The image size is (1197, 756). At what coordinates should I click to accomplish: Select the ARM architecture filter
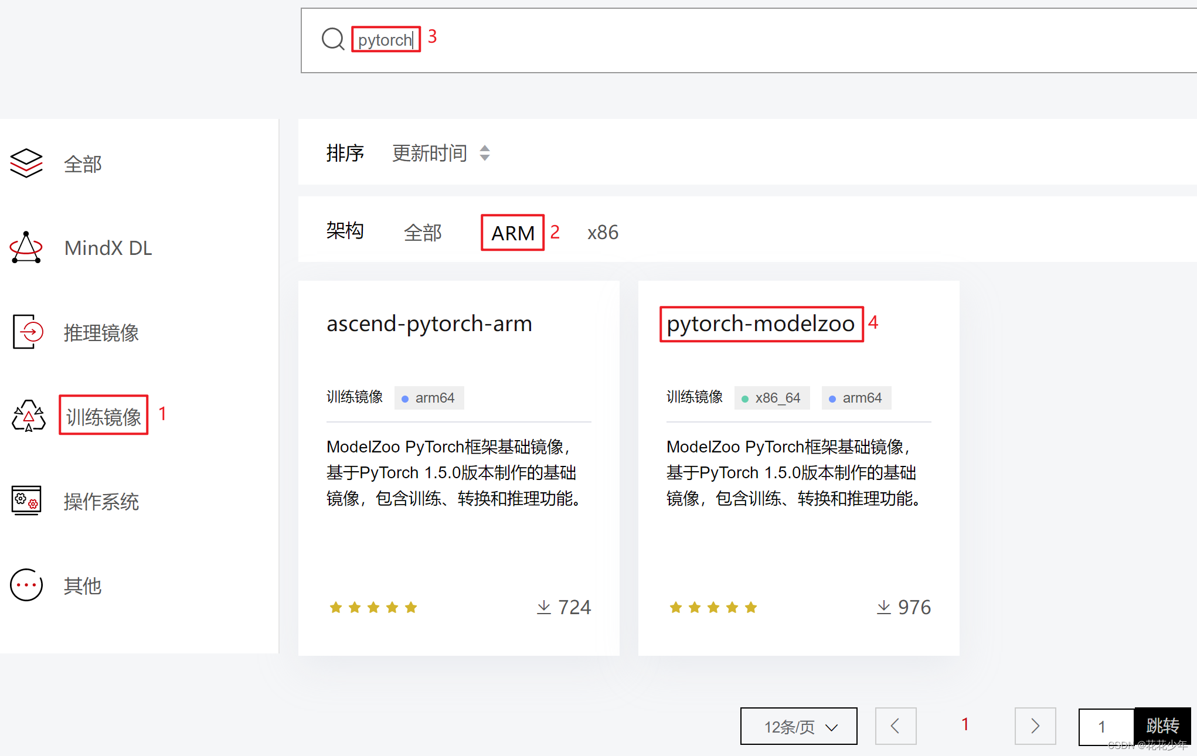[512, 233]
